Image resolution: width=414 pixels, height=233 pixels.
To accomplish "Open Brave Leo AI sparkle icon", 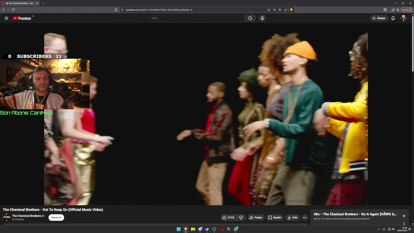I will click(x=398, y=10).
